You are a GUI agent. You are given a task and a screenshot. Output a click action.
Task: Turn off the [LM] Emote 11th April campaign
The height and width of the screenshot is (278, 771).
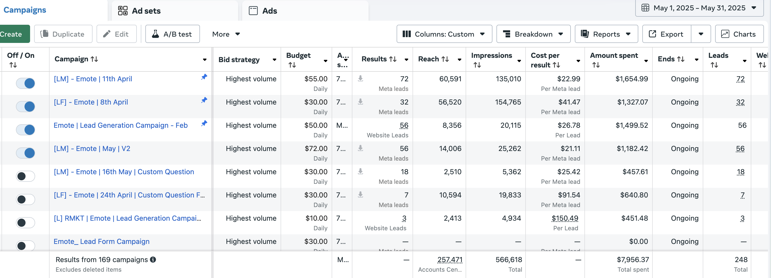26,83
